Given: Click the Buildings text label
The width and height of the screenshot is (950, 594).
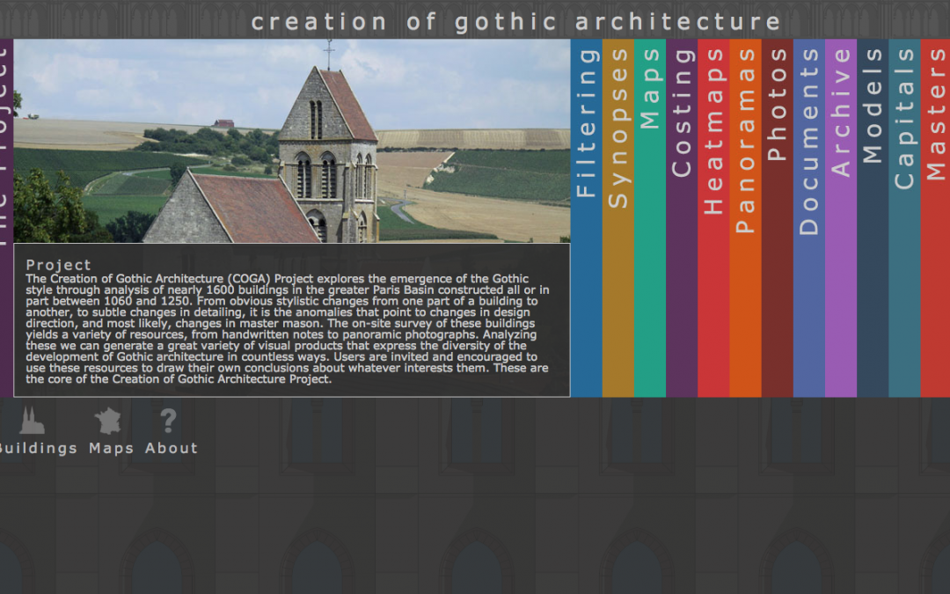Looking at the screenshot, I should pyautogui.click(x=37, y=448).
